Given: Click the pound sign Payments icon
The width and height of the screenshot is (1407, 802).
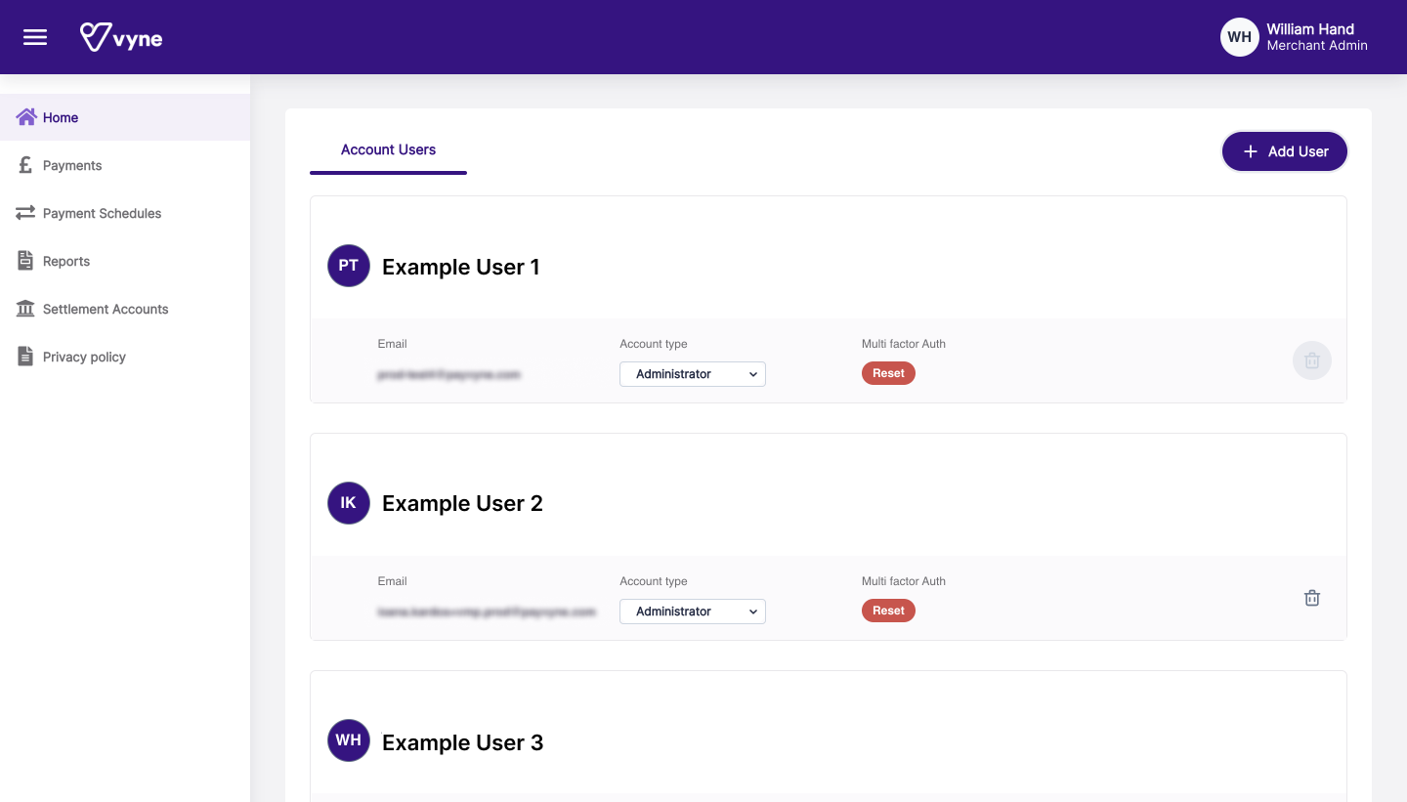Looking at the screenshot, I should [x=25, y=165].
